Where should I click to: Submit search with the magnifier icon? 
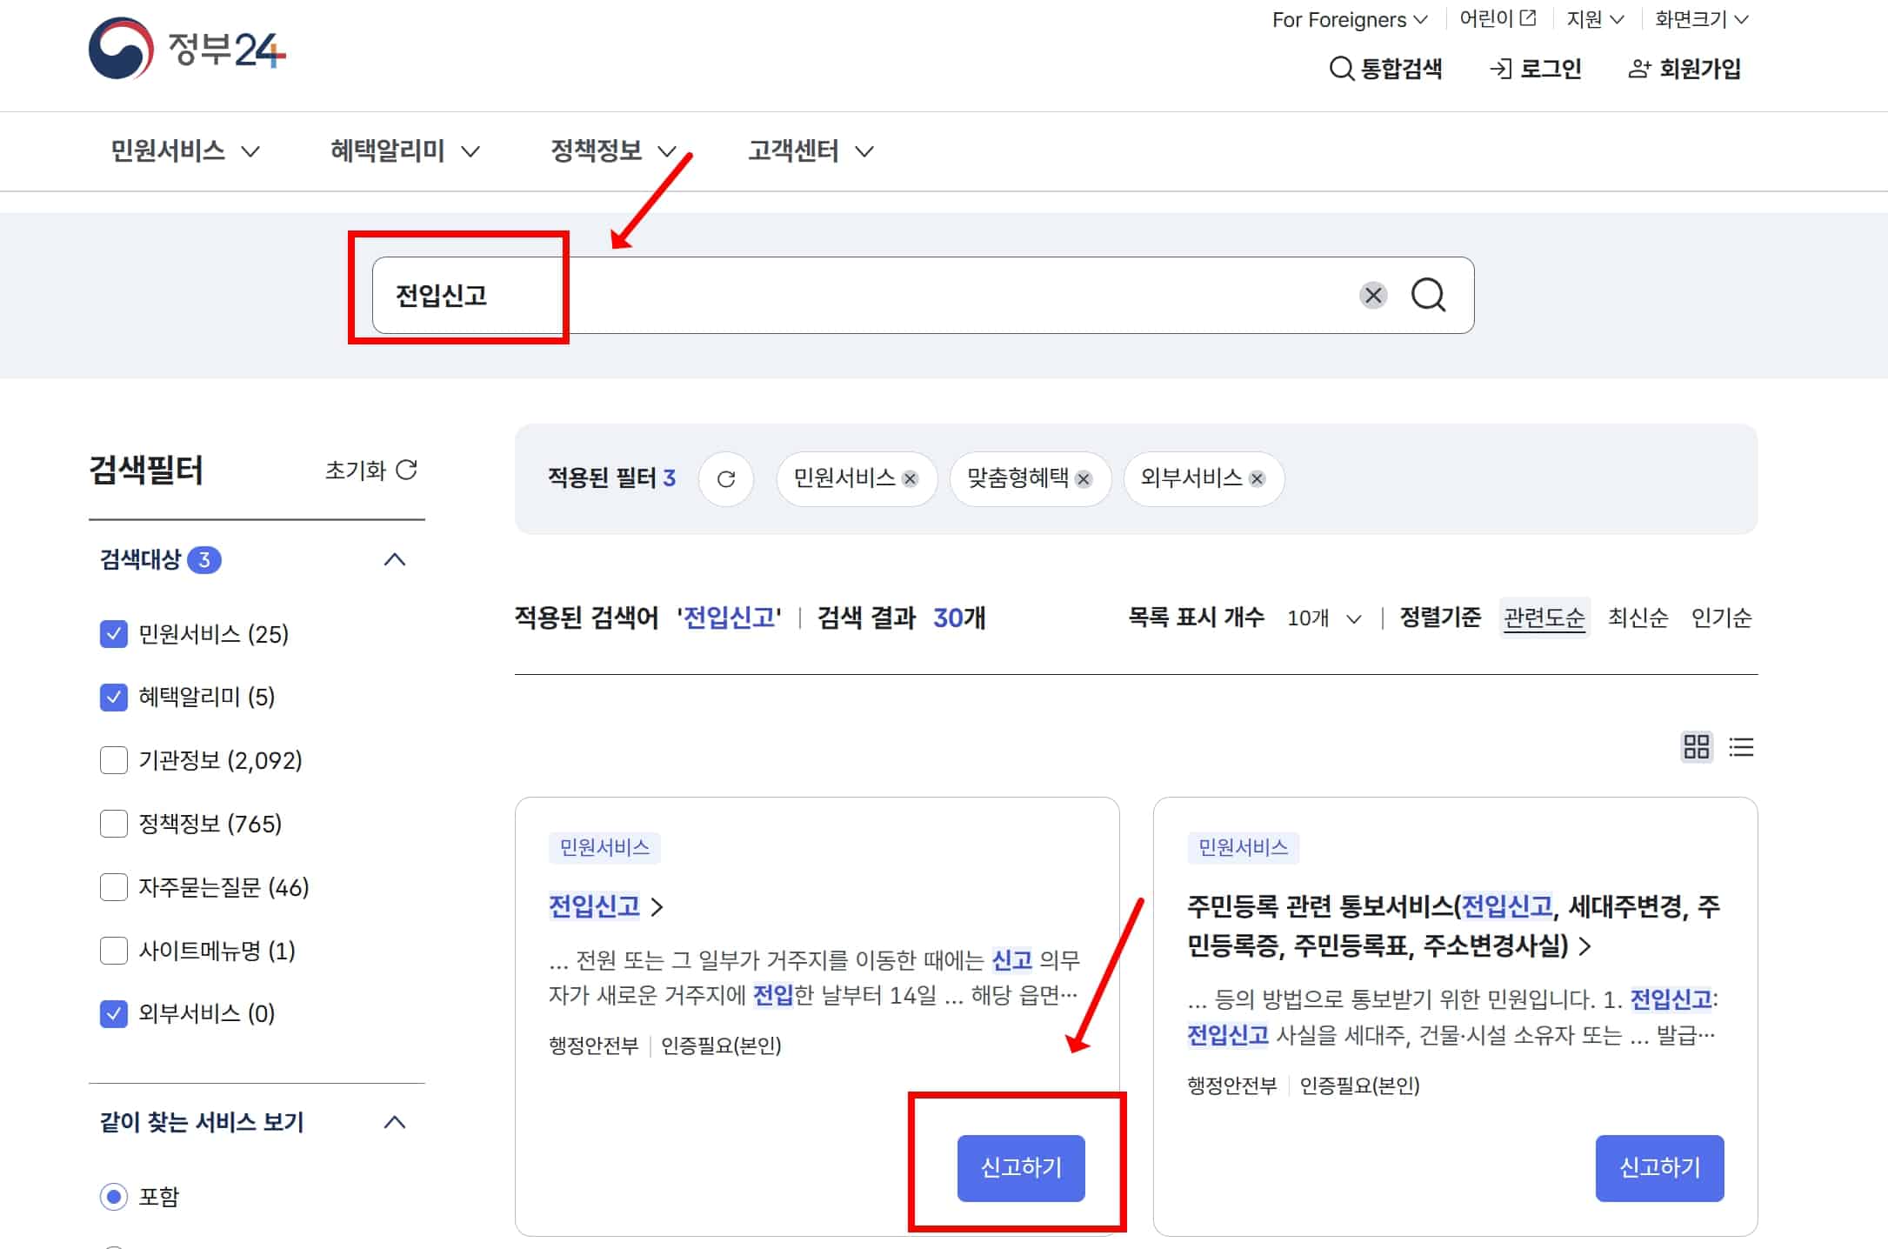coord(1428,296)
